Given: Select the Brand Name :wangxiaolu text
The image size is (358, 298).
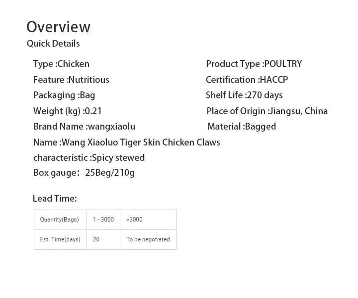Looking at the screenshot, I should tap(84, 127).
